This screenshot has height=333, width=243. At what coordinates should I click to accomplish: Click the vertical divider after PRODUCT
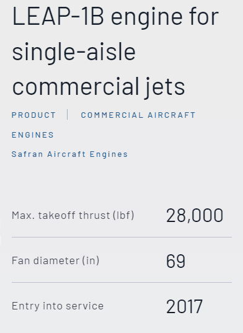68,115
